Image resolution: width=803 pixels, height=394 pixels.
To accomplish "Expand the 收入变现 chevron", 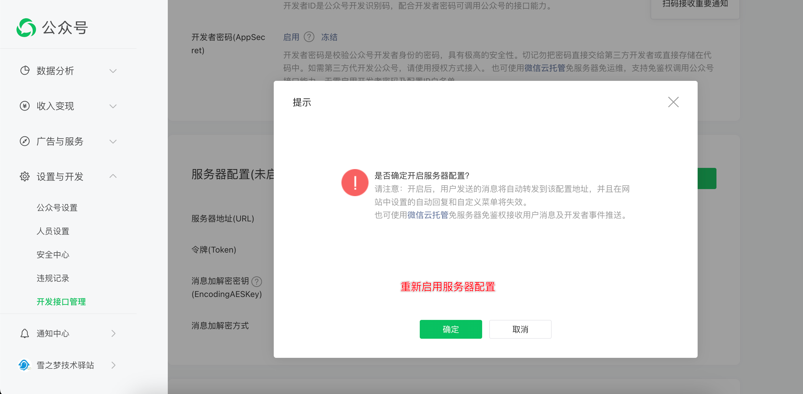I will [113, 106].
